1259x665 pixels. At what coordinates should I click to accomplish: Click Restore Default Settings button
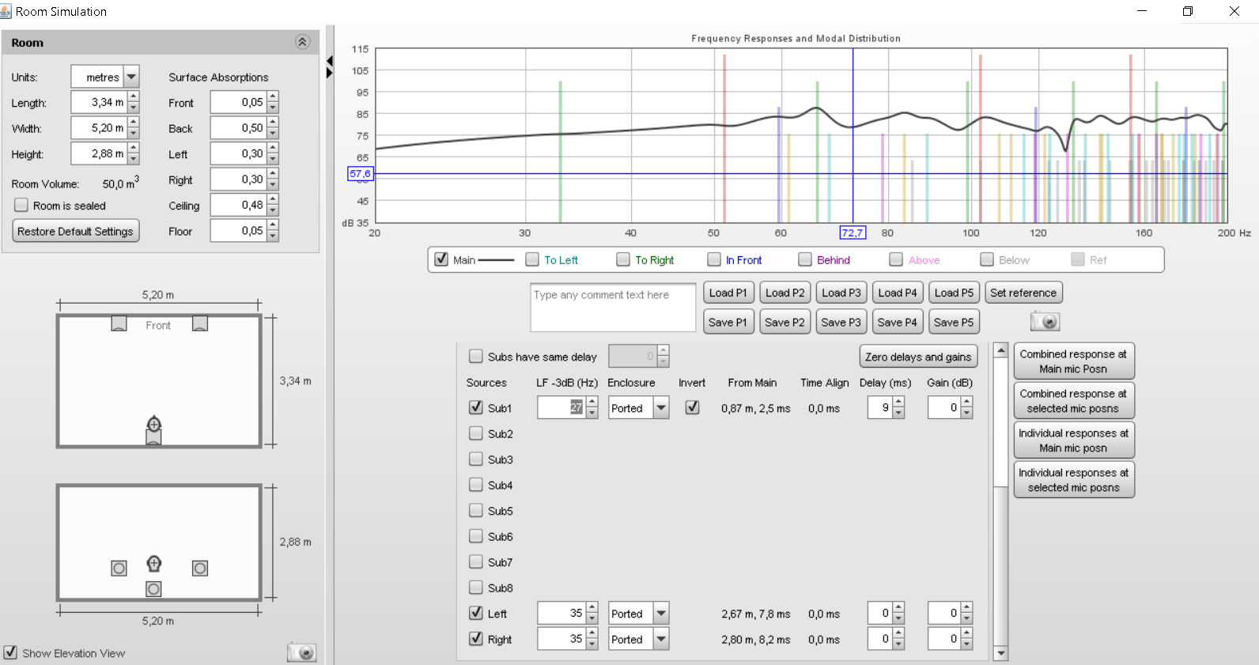pos(76,232)
